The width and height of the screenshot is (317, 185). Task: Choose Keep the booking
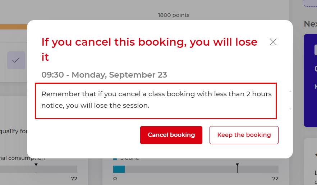pyautogui.click(x=244, y=135)
